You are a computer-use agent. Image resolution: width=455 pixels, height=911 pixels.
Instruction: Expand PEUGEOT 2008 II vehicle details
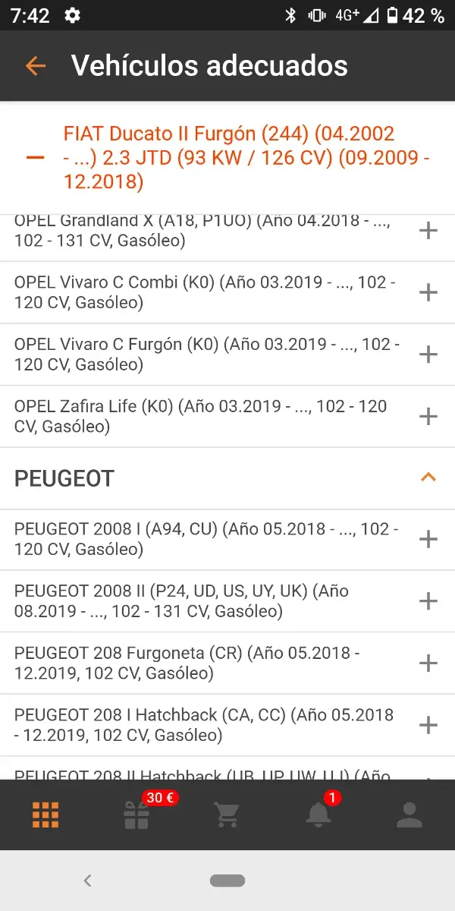coord(428,601)
